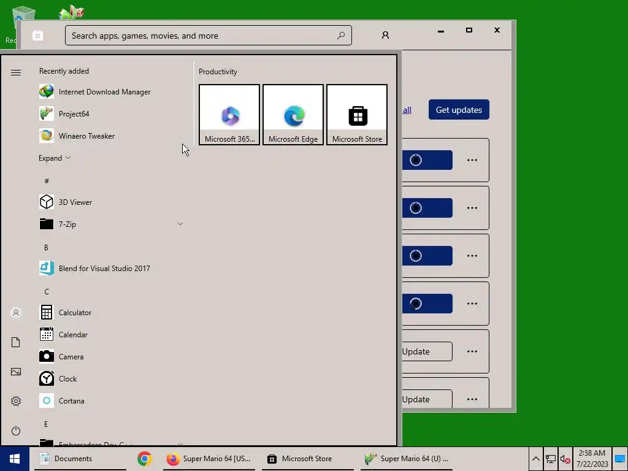Click the third in-progress update spinner button
This screenshot has width=628, height=471.
pyautogui.click(x=427, y=256)
